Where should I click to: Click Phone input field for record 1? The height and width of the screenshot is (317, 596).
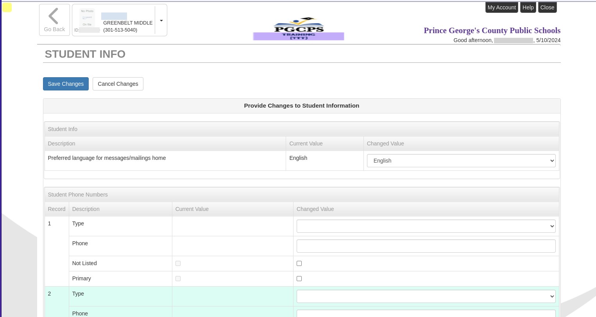point(426,246)
